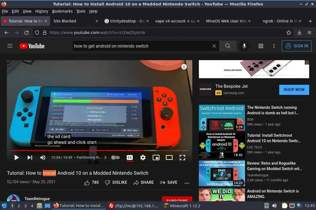Open the History menu
This screenshot has width=316, height=210.
tap(42, 11)
